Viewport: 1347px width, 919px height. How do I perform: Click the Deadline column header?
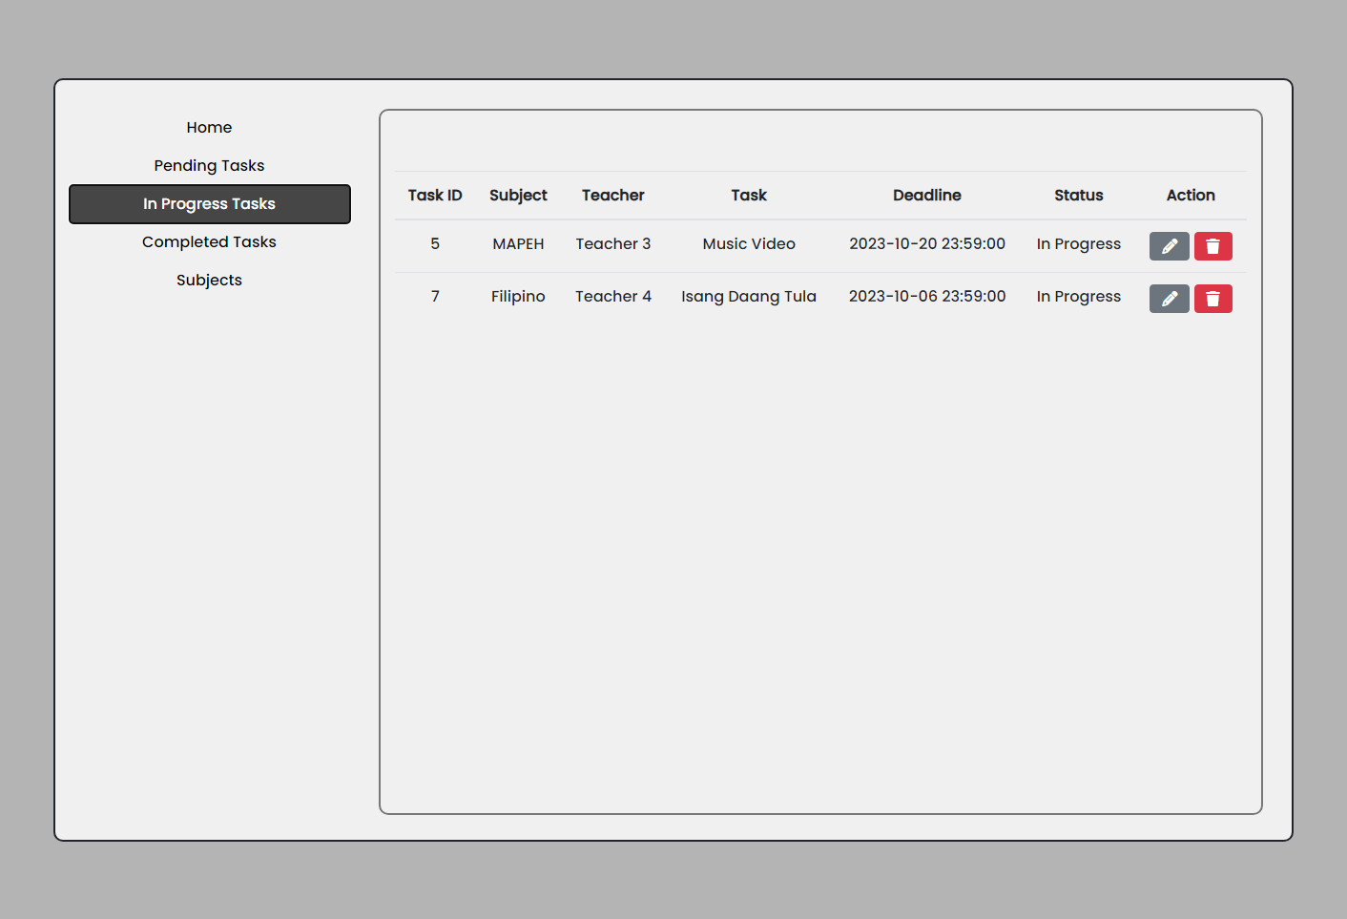click(x=927, y=196)
